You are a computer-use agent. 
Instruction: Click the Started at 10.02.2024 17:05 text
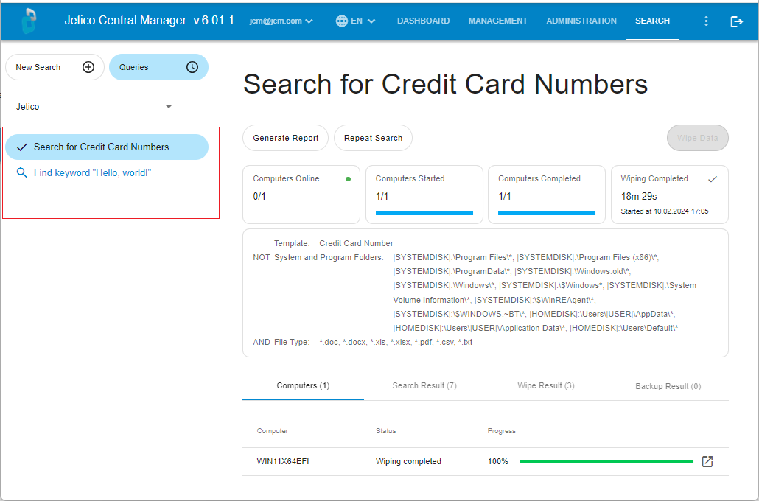click(665, 211)
